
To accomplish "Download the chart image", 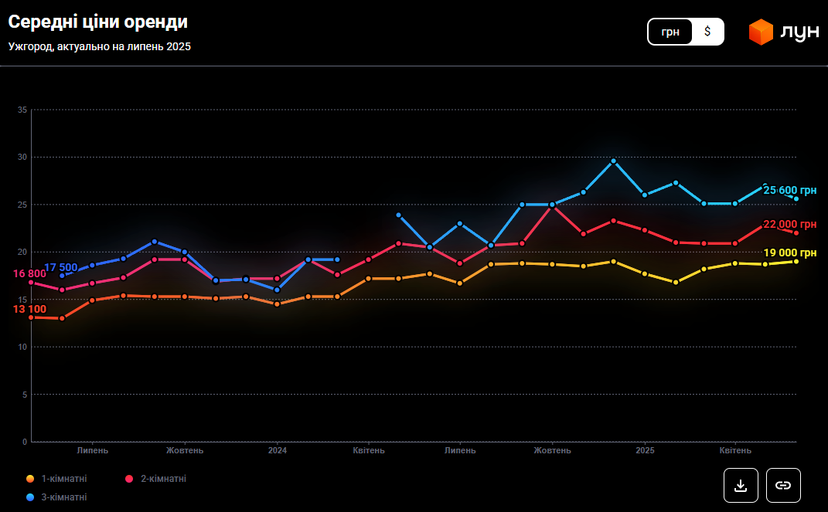I will point(741,485).
